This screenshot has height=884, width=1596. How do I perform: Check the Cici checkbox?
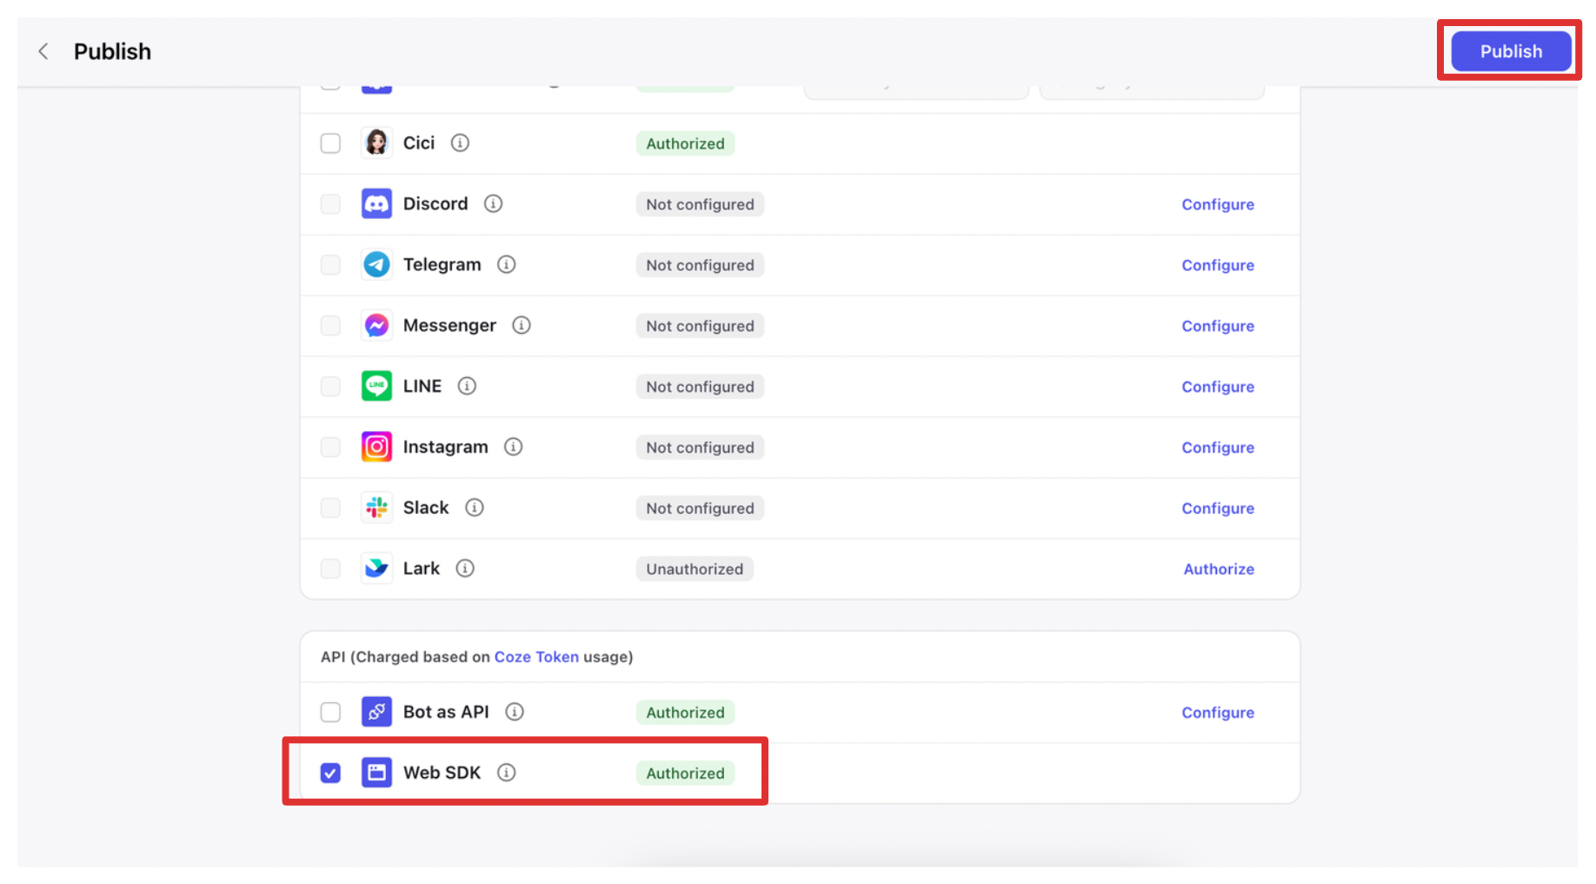330,143
